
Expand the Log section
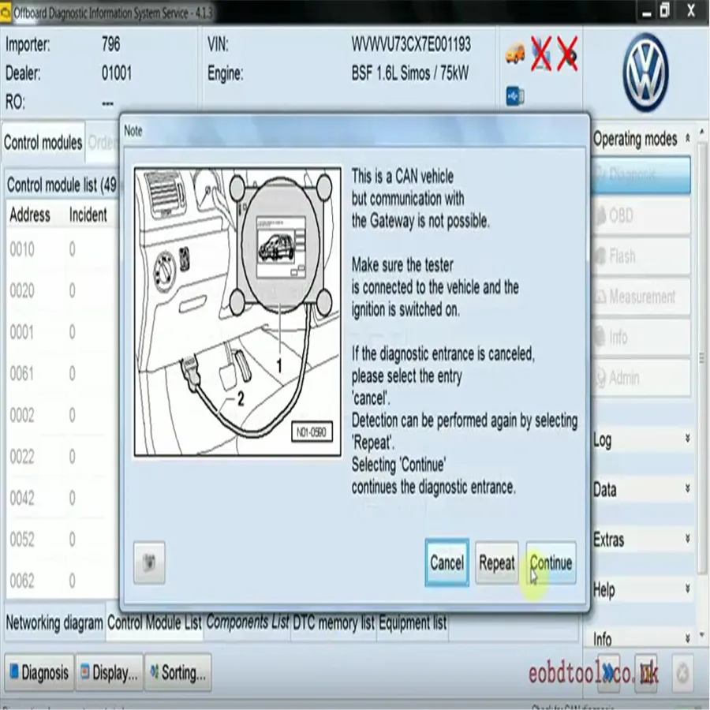[688, 438]
